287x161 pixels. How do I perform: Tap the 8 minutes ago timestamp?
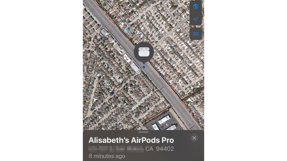tap(107, 156)
